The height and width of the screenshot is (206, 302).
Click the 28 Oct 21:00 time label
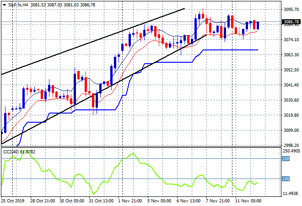tap(43, 201)
